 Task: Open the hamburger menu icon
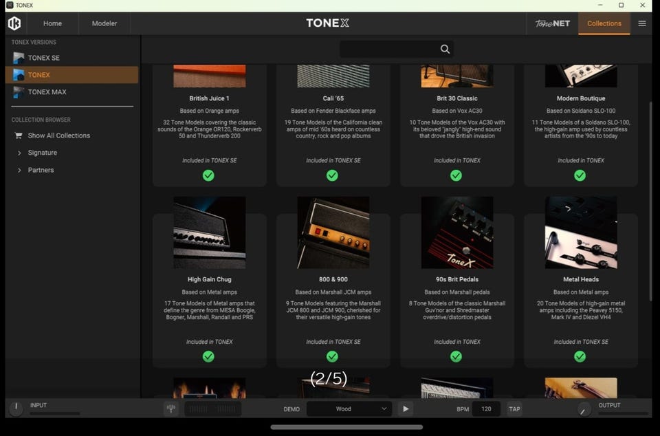(642, 23)
